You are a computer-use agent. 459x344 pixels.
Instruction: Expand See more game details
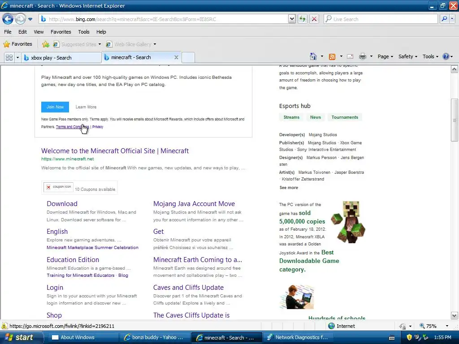289,188
